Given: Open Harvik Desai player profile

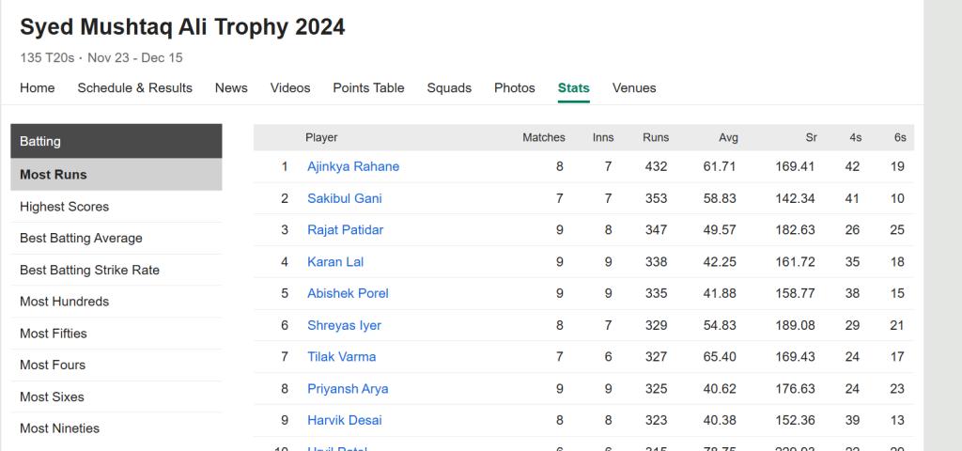Looking at the screenshot, I should click(345, 420).
